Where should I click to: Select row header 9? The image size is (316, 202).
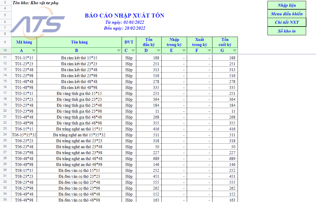(5, 42)
